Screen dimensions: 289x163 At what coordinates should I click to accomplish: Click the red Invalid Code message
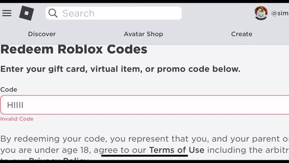[17, 119]
